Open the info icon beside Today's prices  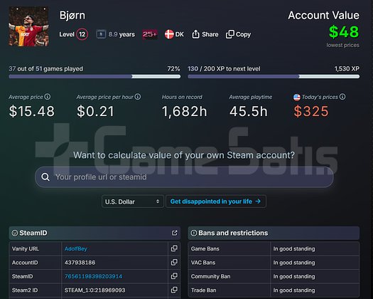[x=342, y=97]
